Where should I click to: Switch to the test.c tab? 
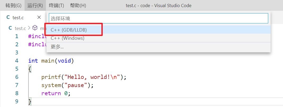coord(18,18)
